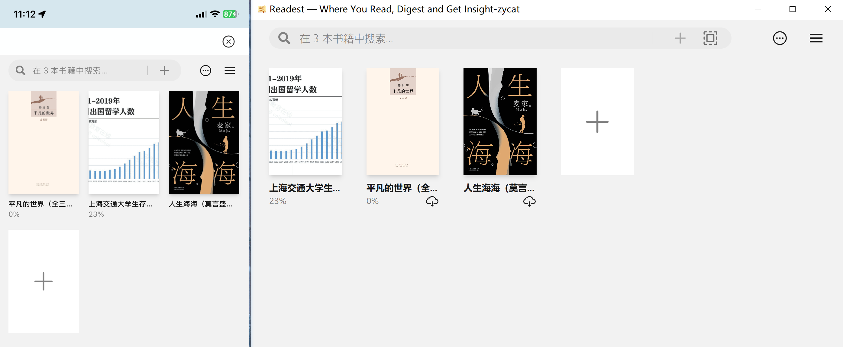This screenshot has height=347, width=843.
Task: Click the 23% progress label in mobile view
Action: 96,214
